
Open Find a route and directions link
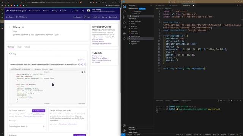click(101, 60)
